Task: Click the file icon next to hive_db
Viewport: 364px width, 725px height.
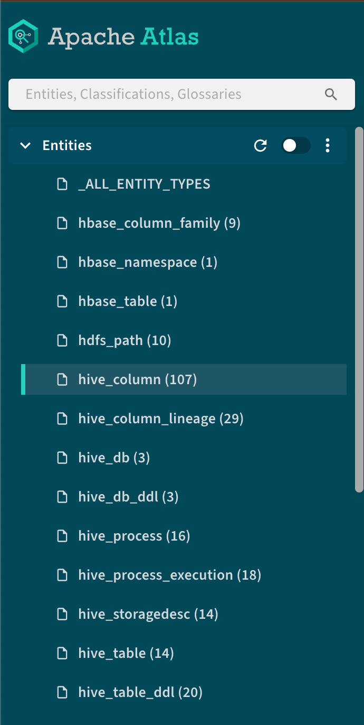Action: pyautogui.click(x=62, y=458)
